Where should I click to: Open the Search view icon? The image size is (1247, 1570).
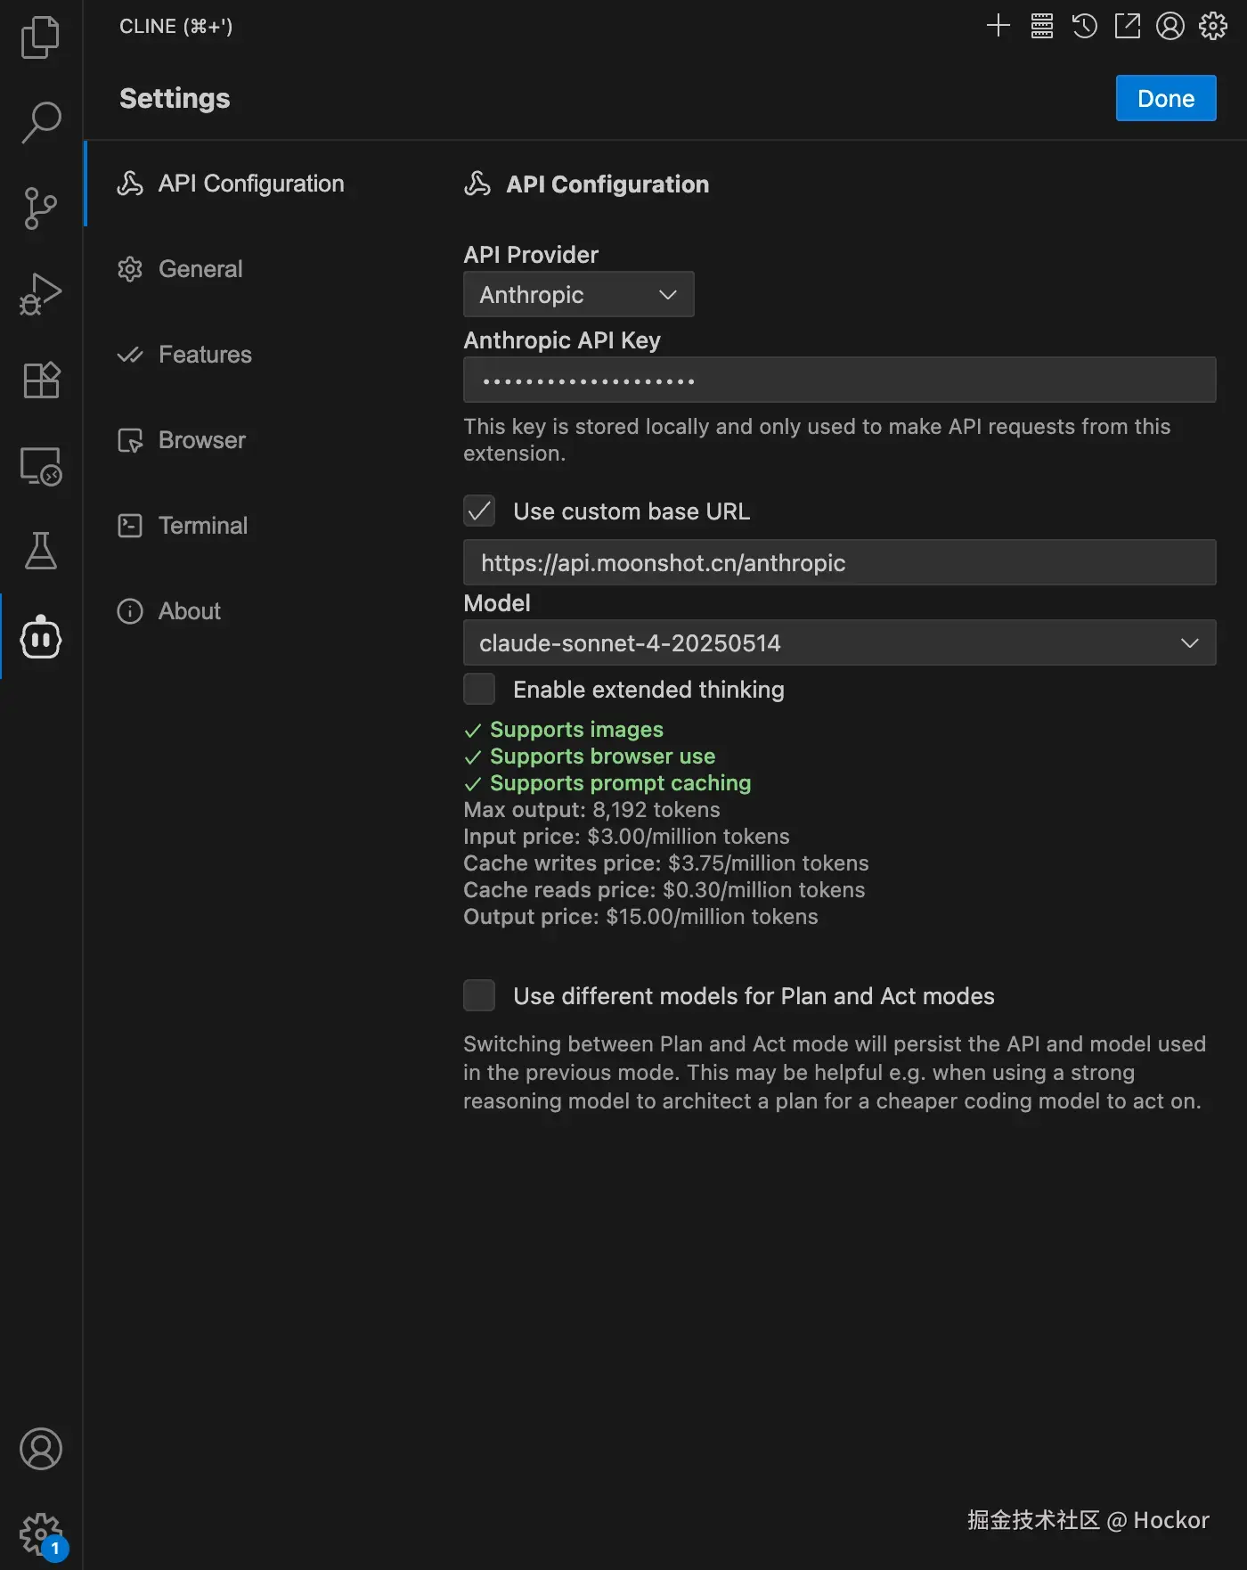click(x=40, y=121)
